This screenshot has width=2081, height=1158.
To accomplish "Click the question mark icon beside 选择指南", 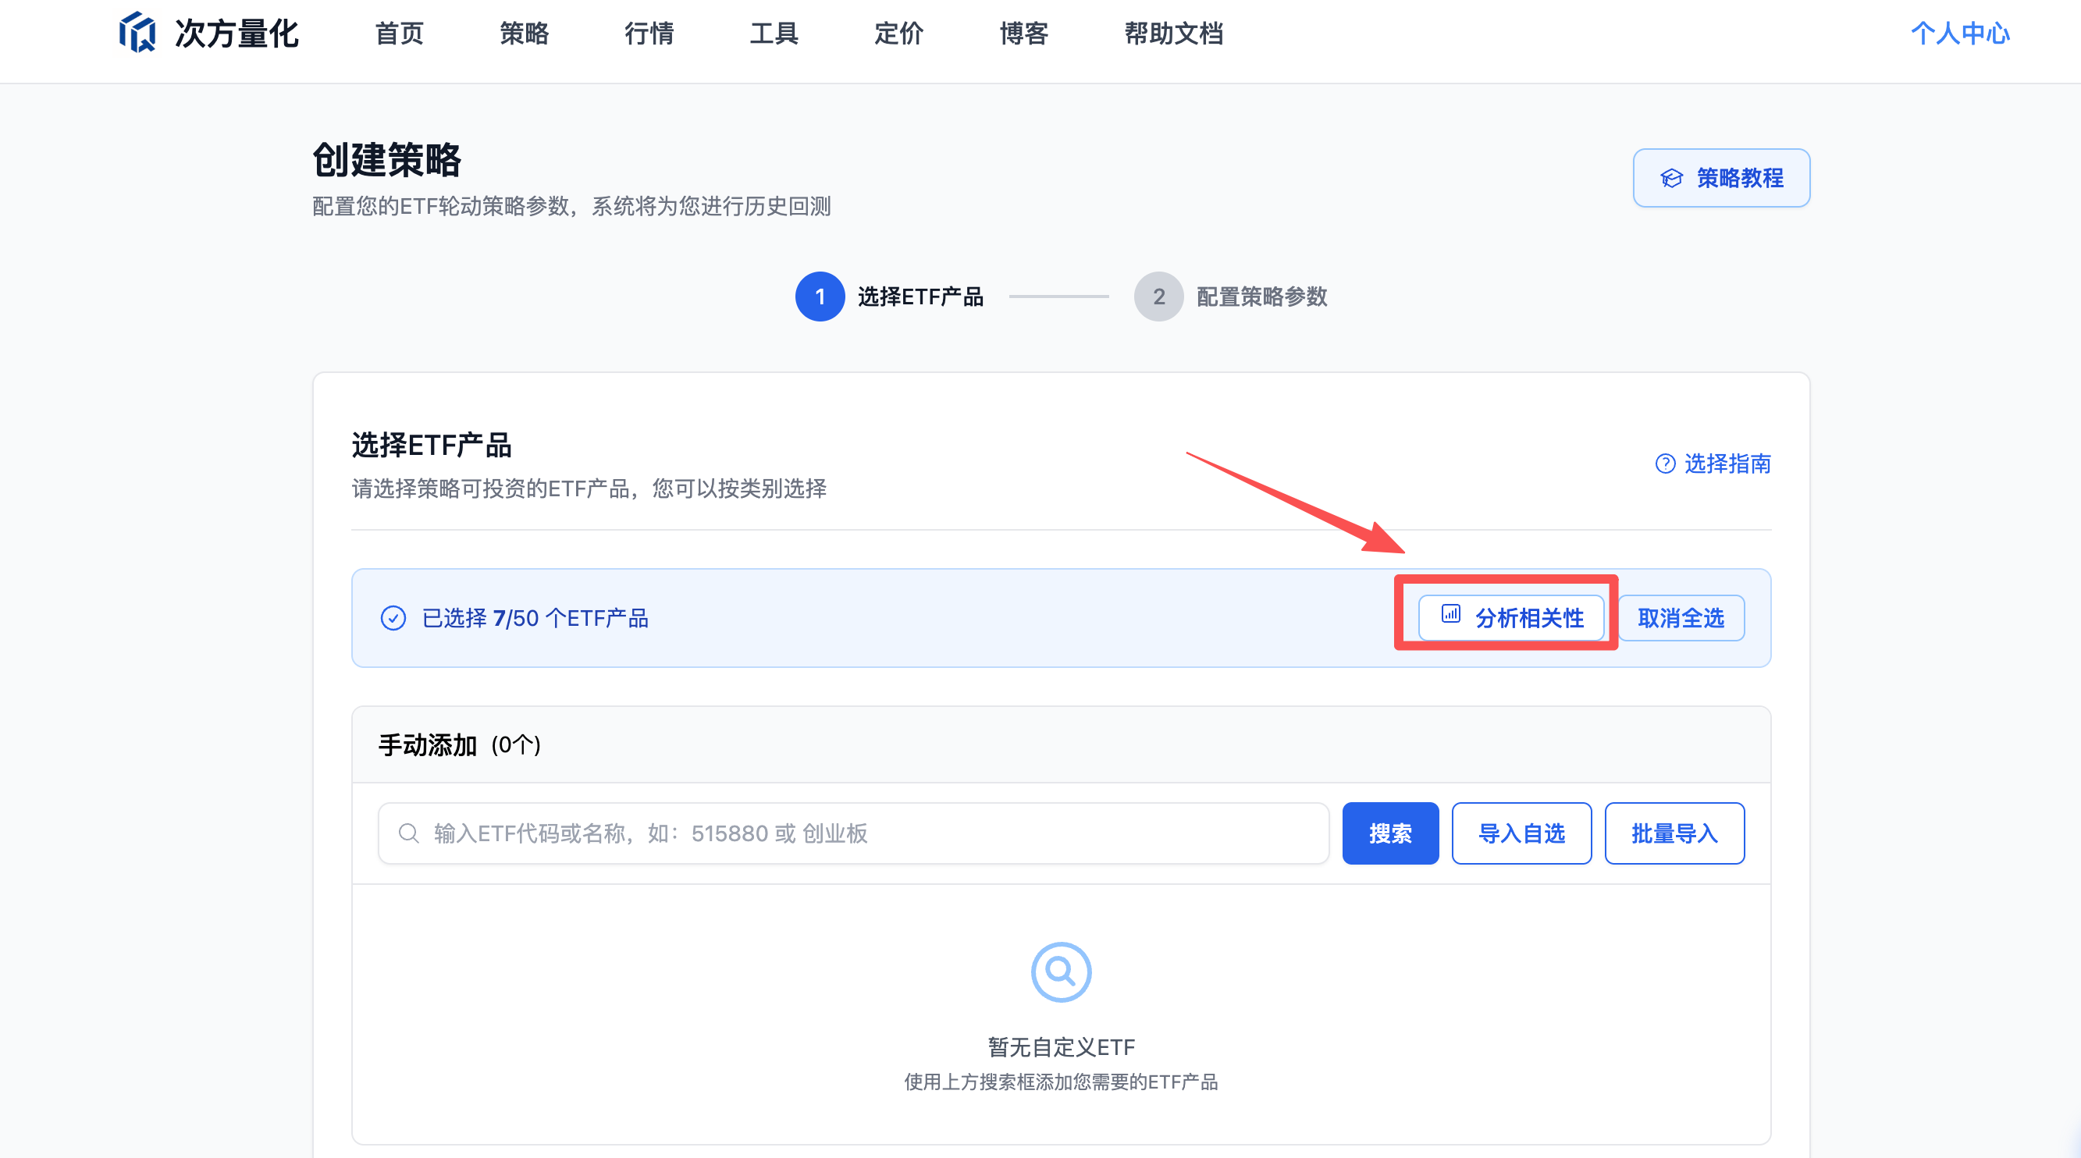I will point(1665,464).
